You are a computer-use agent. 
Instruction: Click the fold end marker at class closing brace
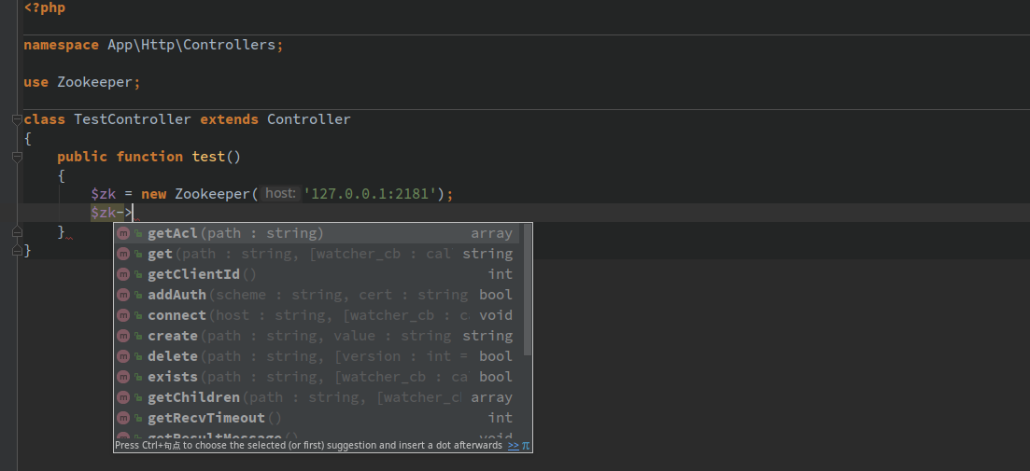17,250
